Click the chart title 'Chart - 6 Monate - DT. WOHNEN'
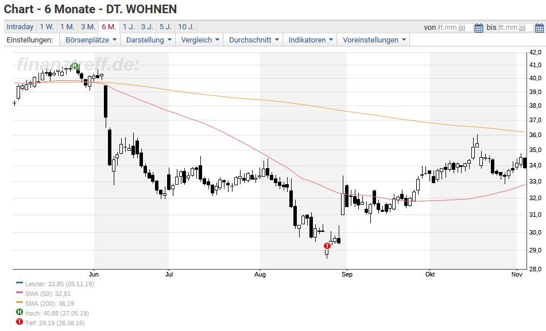Viewport: 546px width, 331px height. pos(90,9)
